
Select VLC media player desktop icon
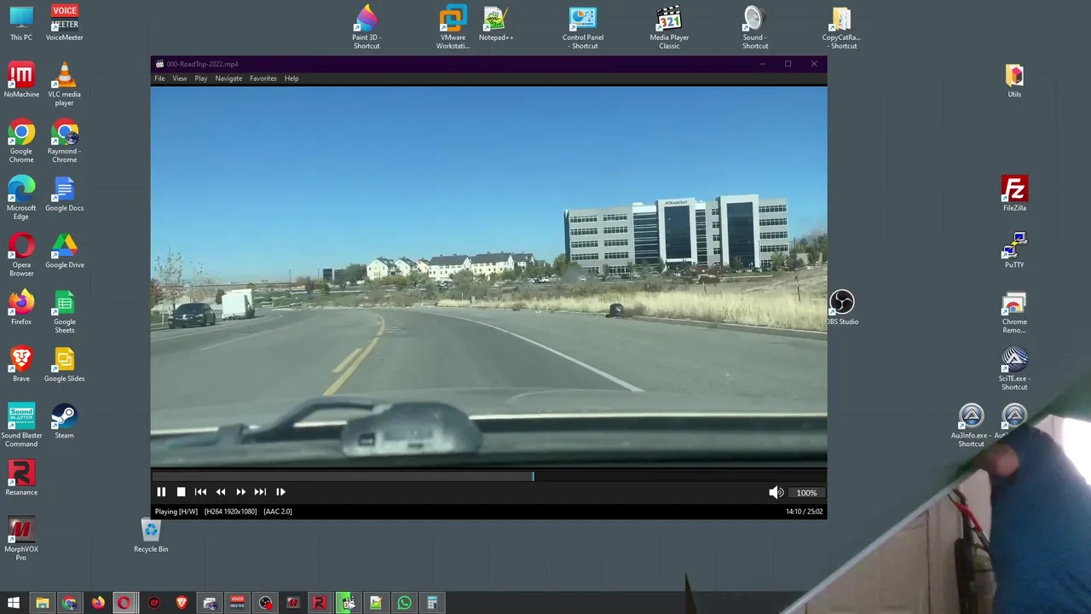coord(64,84)
